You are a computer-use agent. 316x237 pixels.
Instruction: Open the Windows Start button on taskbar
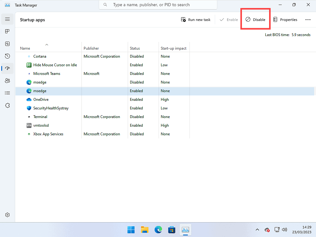point(131,230)
